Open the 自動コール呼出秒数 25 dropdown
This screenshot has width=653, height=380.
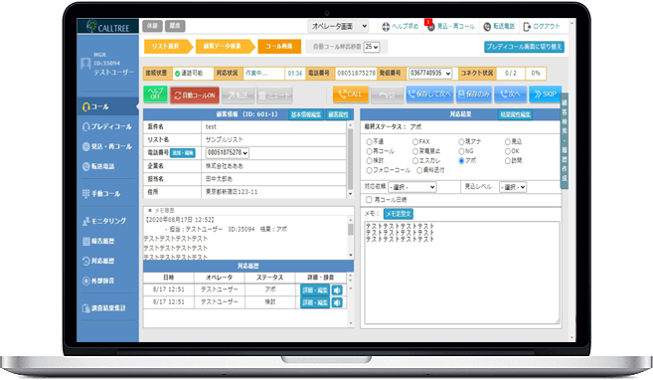click(x=372, y=47)
